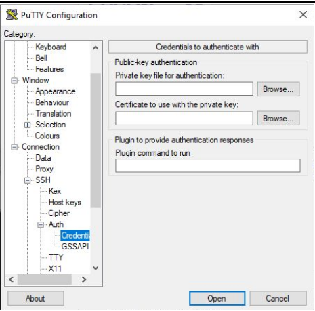Viewport: 315px width, 311px height.
Task: Click the private key file input field
Action: (x=184, y=89)
